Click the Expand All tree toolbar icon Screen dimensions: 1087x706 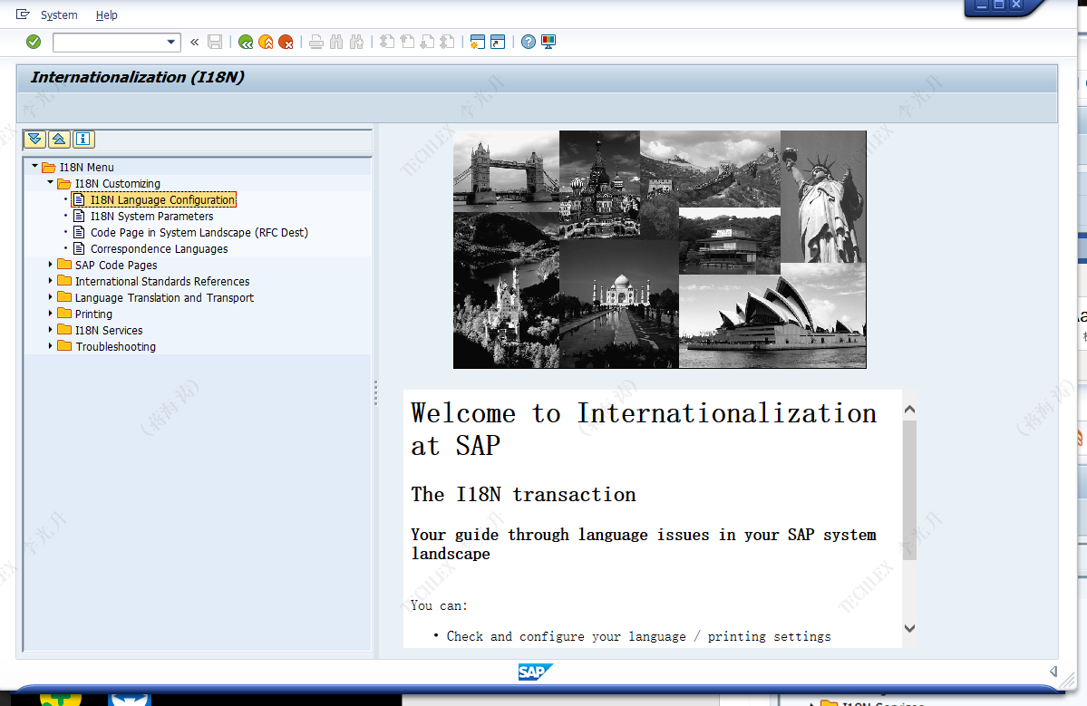[x=34, y=140]
